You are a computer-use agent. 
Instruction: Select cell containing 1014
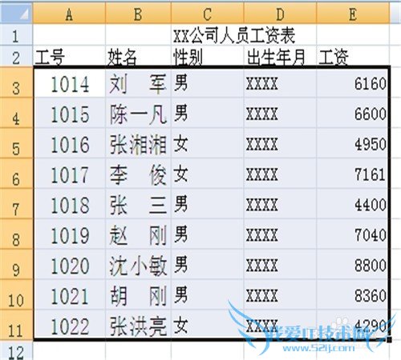(69, 82)
